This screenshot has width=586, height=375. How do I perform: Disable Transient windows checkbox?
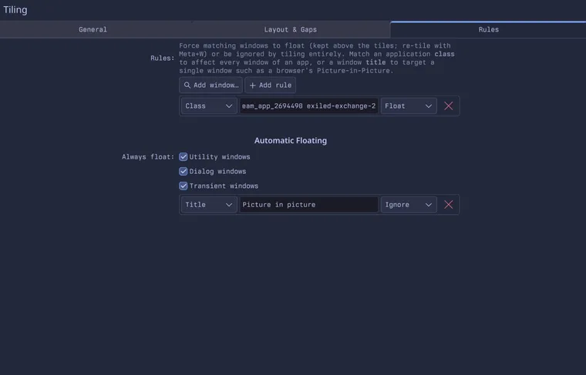click(184, 186)
